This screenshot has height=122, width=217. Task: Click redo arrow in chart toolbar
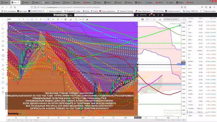(83, 19)
